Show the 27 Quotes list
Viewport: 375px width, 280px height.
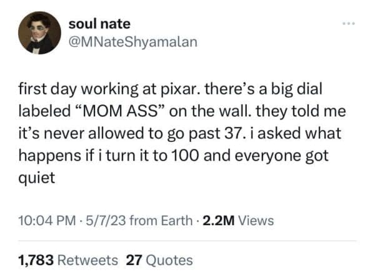[x=159, y=260]
